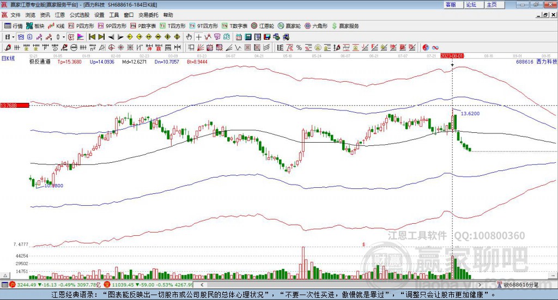This screenshot has width=558, height=300.
Task: Open the 交易委托 menu
Action: [x=148, y=15]
